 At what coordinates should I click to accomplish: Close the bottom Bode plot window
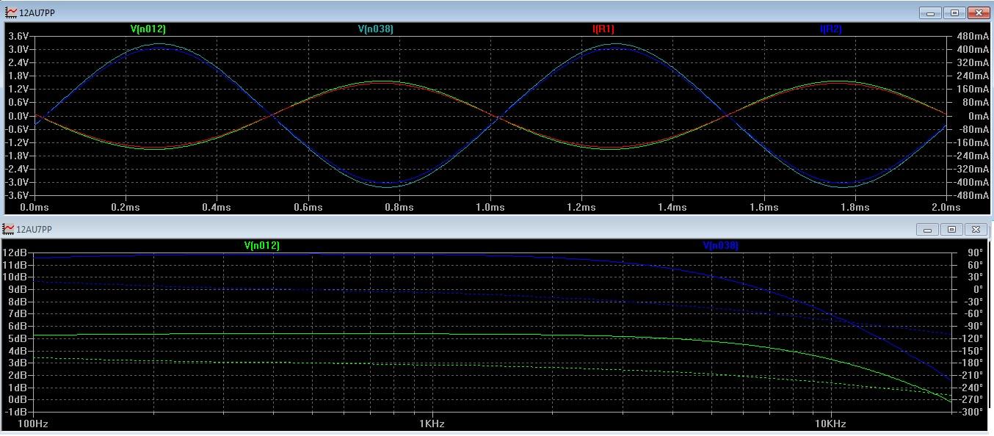[x=976, y=230]
